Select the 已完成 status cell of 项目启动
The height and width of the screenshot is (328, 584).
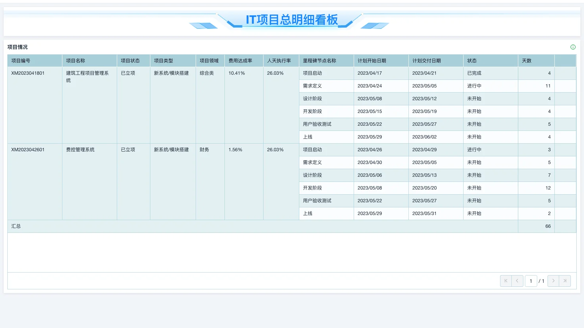click(473, 73)
